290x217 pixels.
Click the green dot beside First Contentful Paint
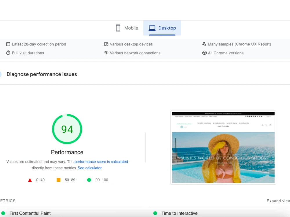click(x=3, y=213)
